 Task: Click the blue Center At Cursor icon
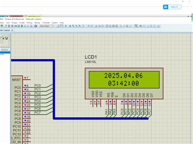(x=70, y=26)
